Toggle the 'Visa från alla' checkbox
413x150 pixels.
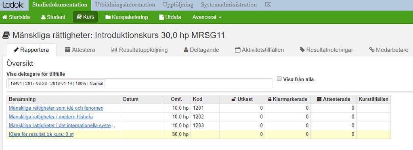tap(279, 78)
